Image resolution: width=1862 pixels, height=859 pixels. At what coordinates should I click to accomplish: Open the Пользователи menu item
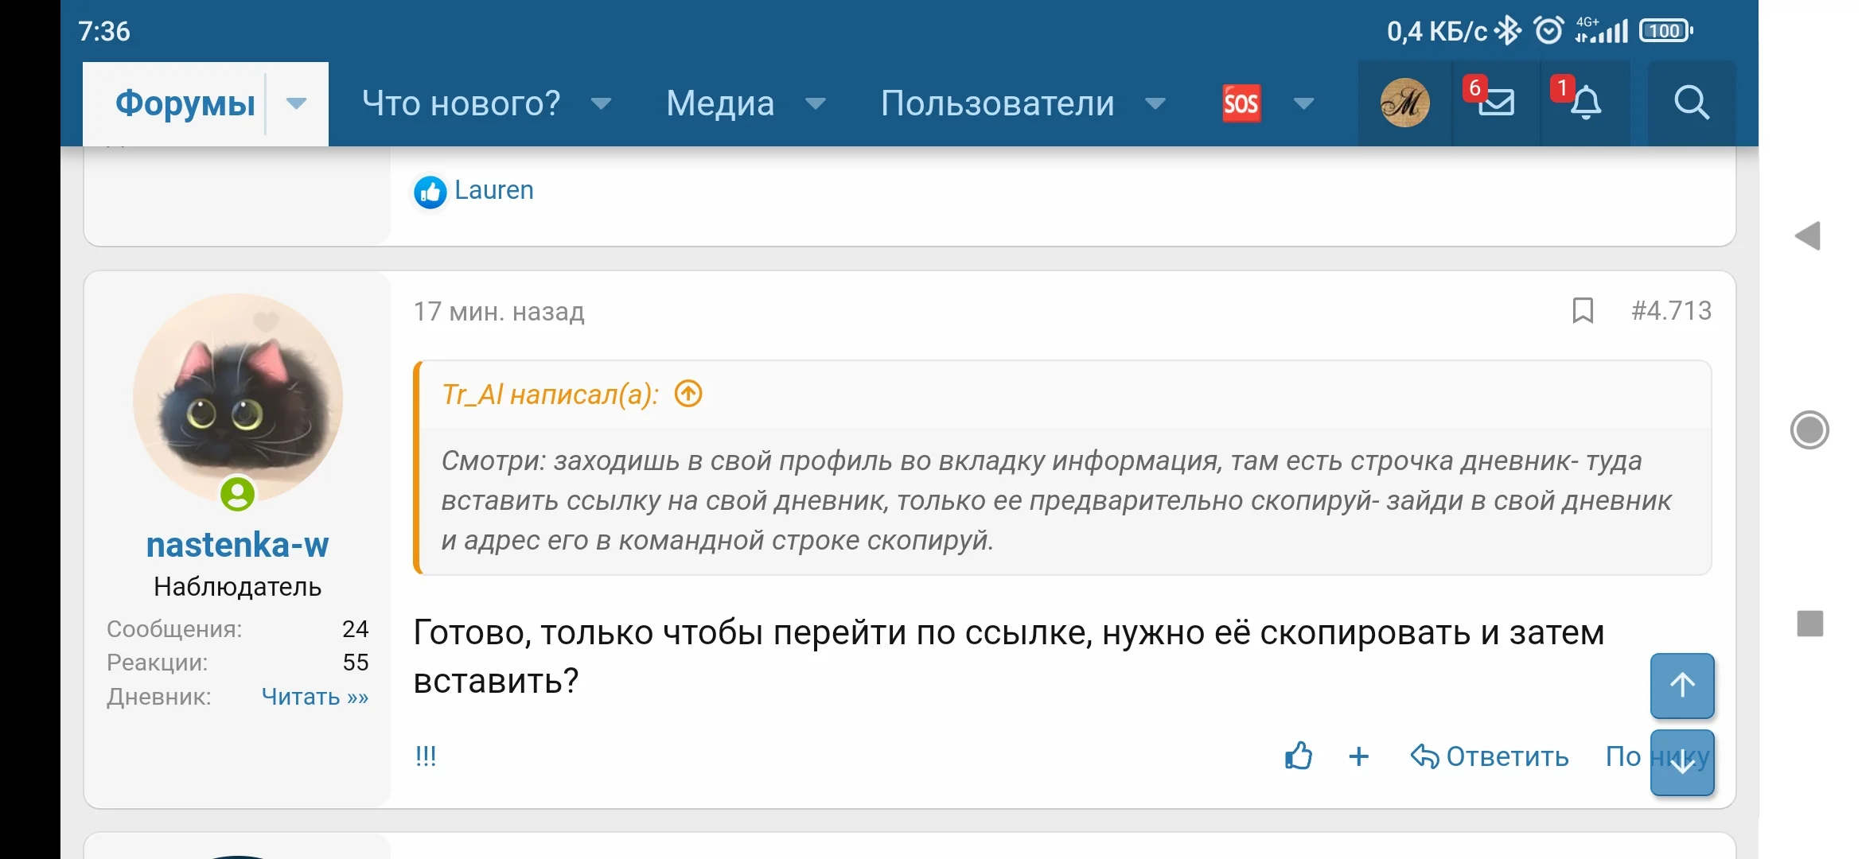pyautogui.click(x=997, y=103)
